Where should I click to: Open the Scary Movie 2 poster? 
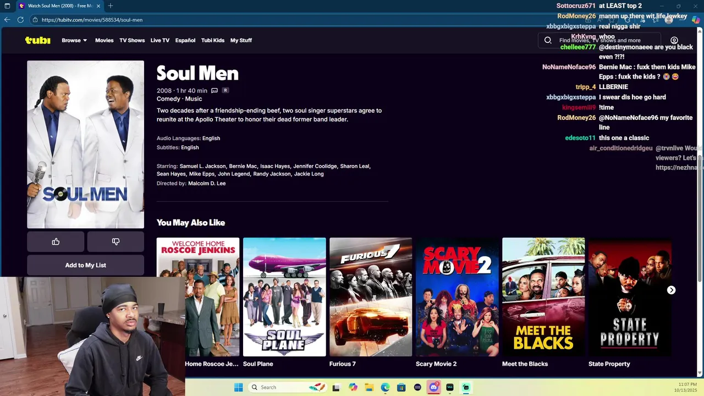pyautogui.click(x=457, y=297)
